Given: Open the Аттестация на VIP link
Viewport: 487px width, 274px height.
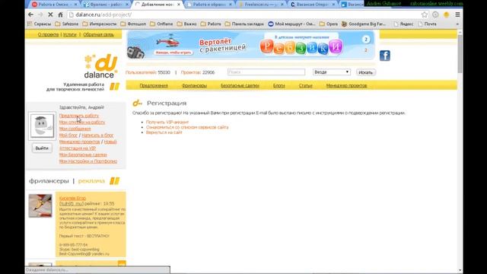Looking at the screenshot, I should pos(78,148).
